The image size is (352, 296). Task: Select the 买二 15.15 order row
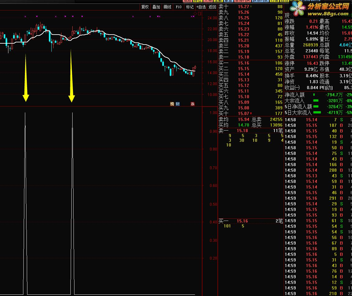coord(250,69)
